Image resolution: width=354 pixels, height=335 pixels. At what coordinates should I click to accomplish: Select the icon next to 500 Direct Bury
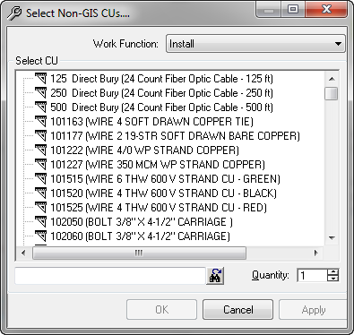coord(40,107)
